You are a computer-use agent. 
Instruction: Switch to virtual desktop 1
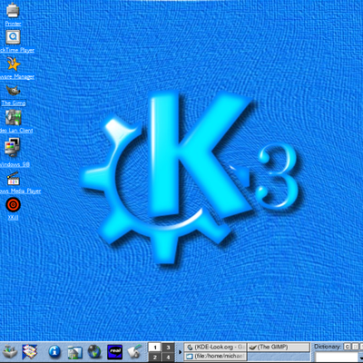pos(155,348)
